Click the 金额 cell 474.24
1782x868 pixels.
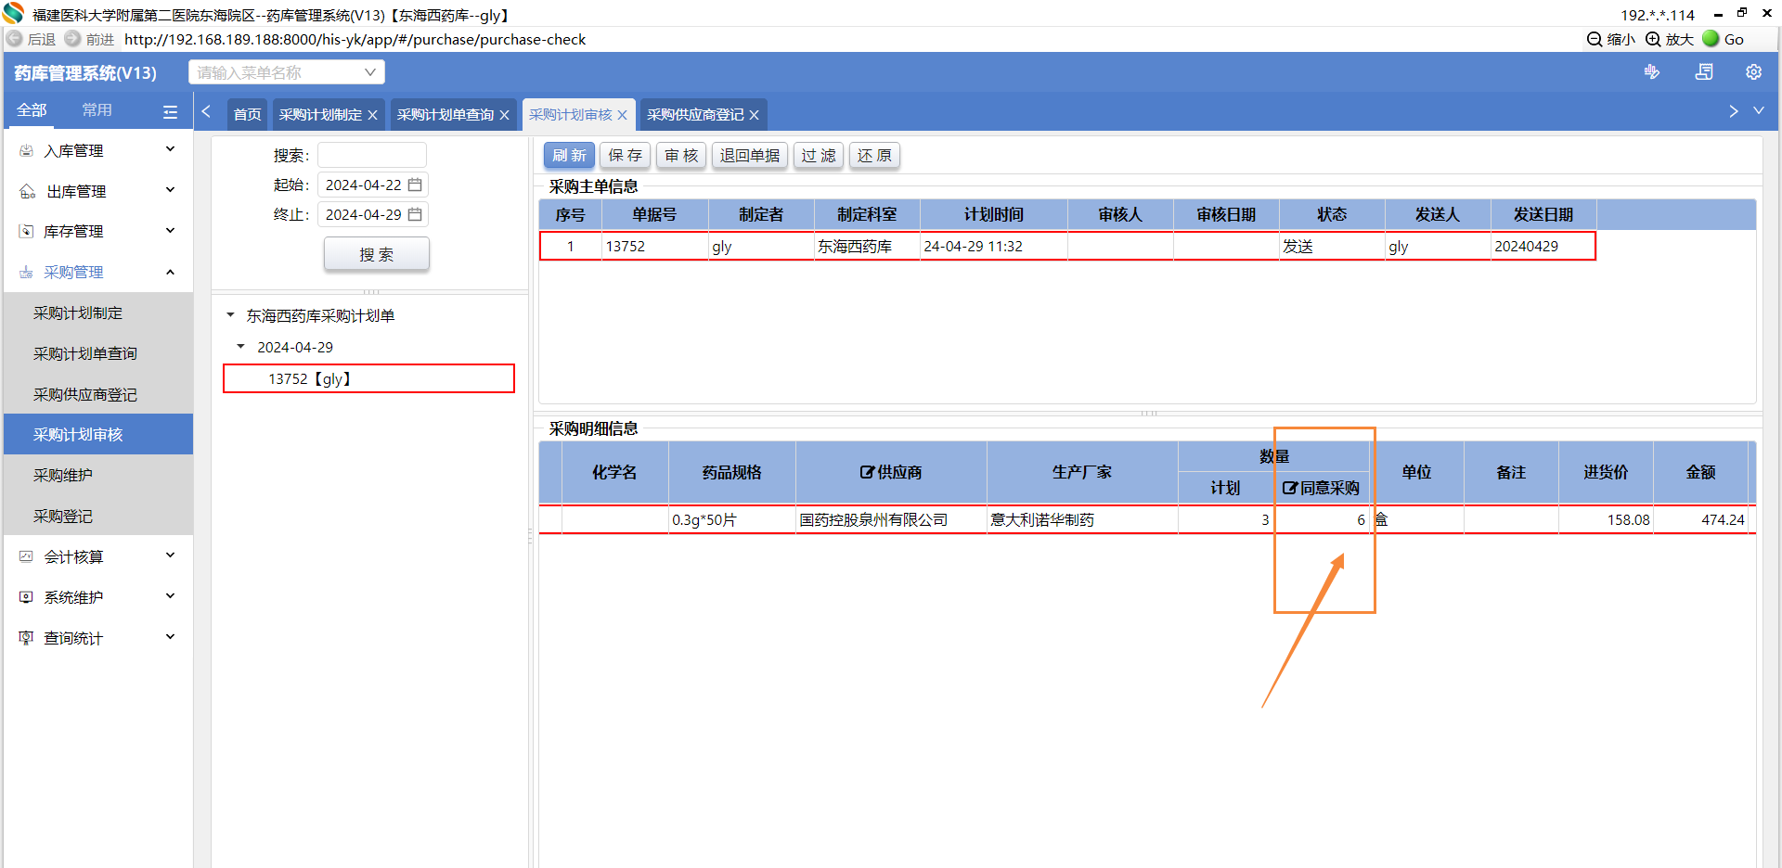(x=1701, y=519)
